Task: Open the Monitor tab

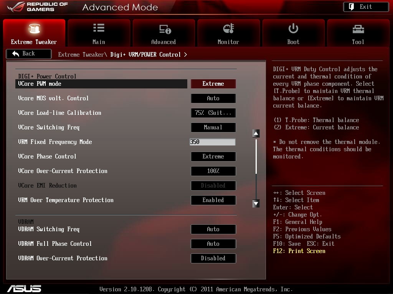Action: click(229, 33)
